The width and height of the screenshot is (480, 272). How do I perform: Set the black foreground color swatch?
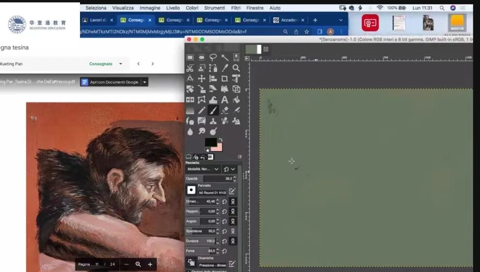[x=210, y=142]
